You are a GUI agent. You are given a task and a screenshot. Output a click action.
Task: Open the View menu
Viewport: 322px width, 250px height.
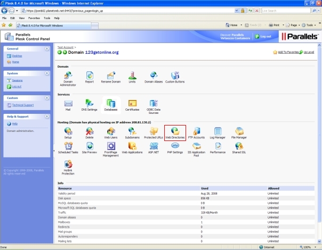[x=21, y=18]
